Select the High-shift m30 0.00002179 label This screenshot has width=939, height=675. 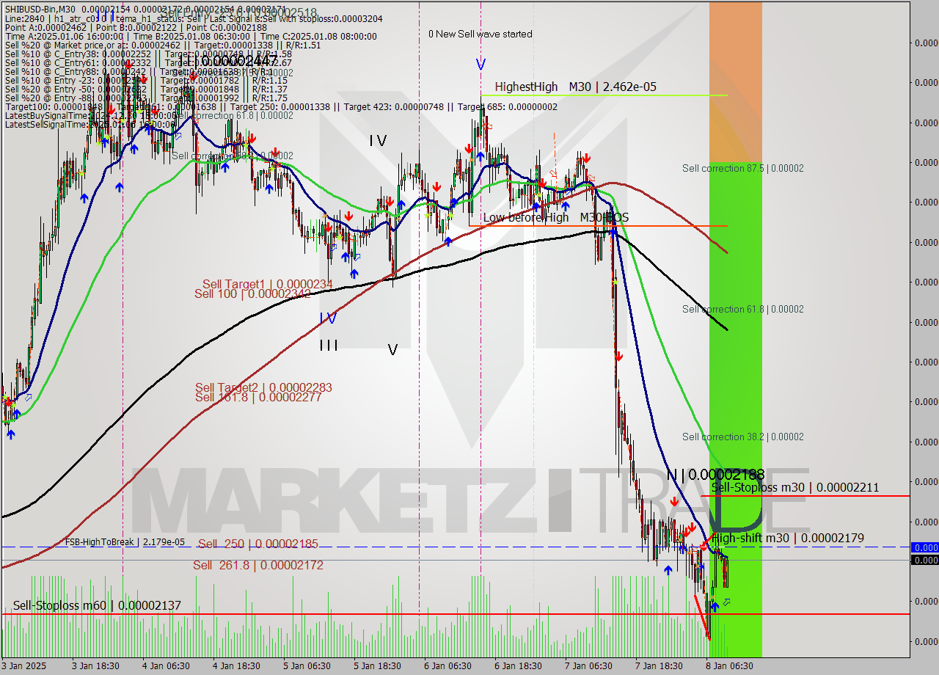click(x=787, y=538)
